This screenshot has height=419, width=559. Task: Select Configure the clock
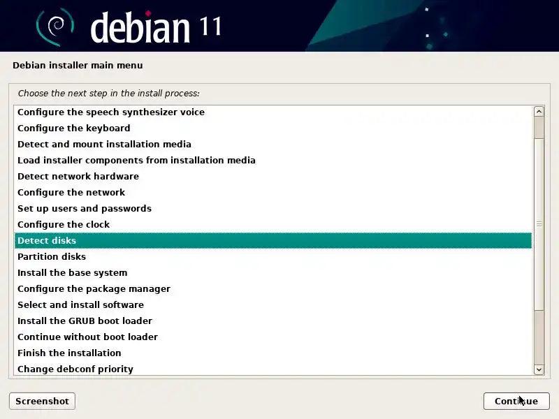pyautogui.click(x=273, y=224)
